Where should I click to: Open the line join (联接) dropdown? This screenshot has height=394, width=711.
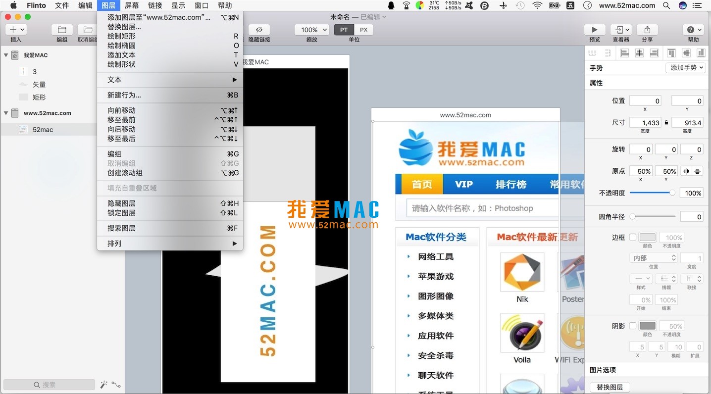pos(692,279)
